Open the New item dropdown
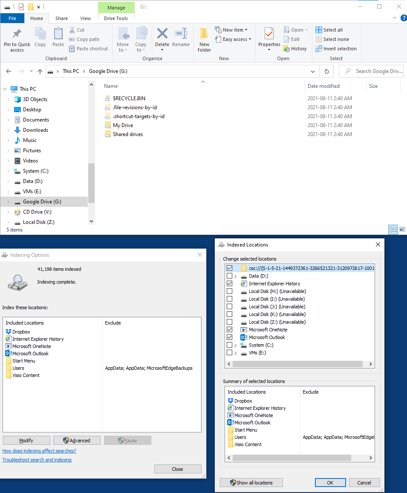The width and height of the screenshot is (407, 493). click(x=231, y=30)
